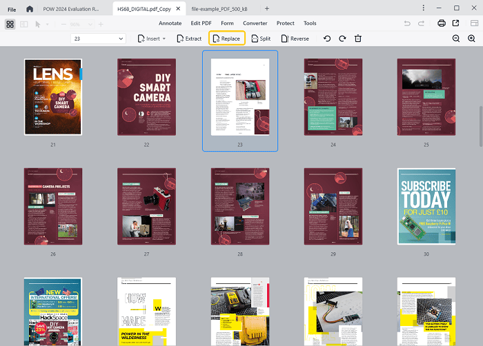Open the page number 23 dropdown
The height and width of the screenshot is (346, 483).
(121, 39)
